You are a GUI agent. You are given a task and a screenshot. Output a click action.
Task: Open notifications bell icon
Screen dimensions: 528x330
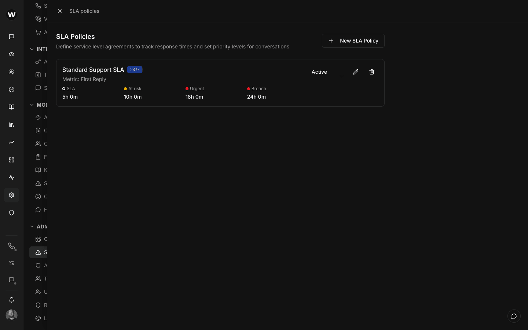[11, 300]
